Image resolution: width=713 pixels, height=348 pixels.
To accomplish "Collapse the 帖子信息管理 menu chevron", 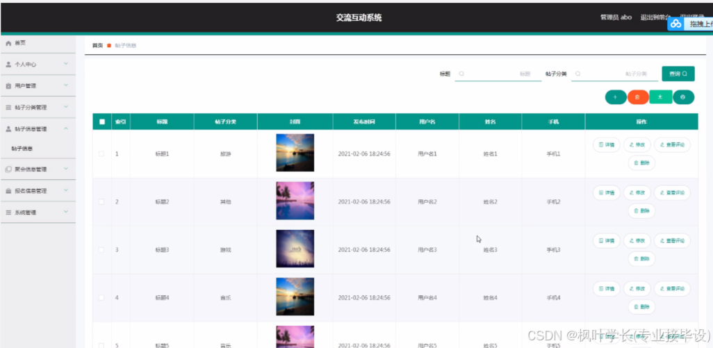I will pos(66,129).
